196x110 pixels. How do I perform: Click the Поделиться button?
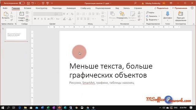tap(161, 8)
